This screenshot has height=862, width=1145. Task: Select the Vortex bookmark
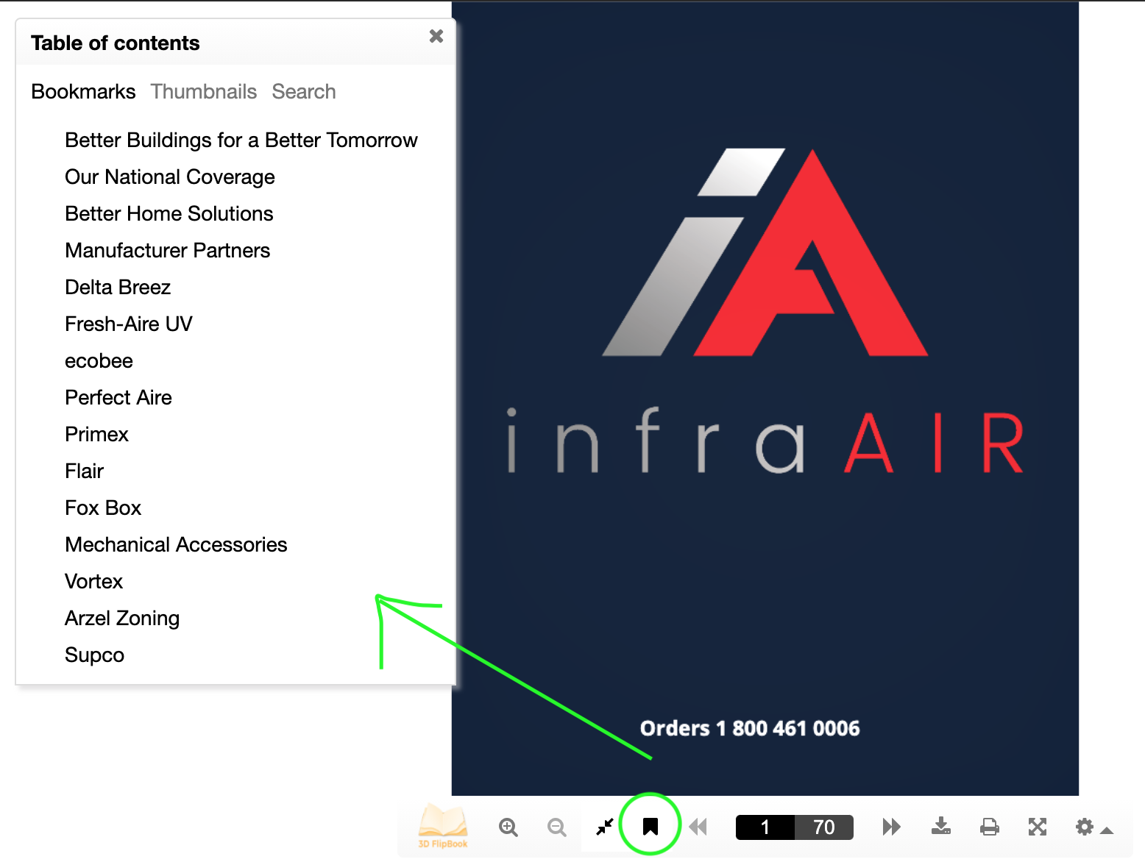click(93, 582)
